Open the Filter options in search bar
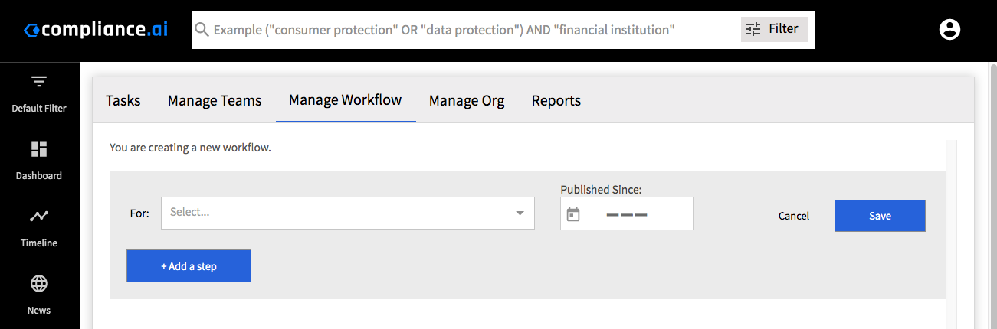The height and width of the screenshot is (329, 997). pos(774,29)
